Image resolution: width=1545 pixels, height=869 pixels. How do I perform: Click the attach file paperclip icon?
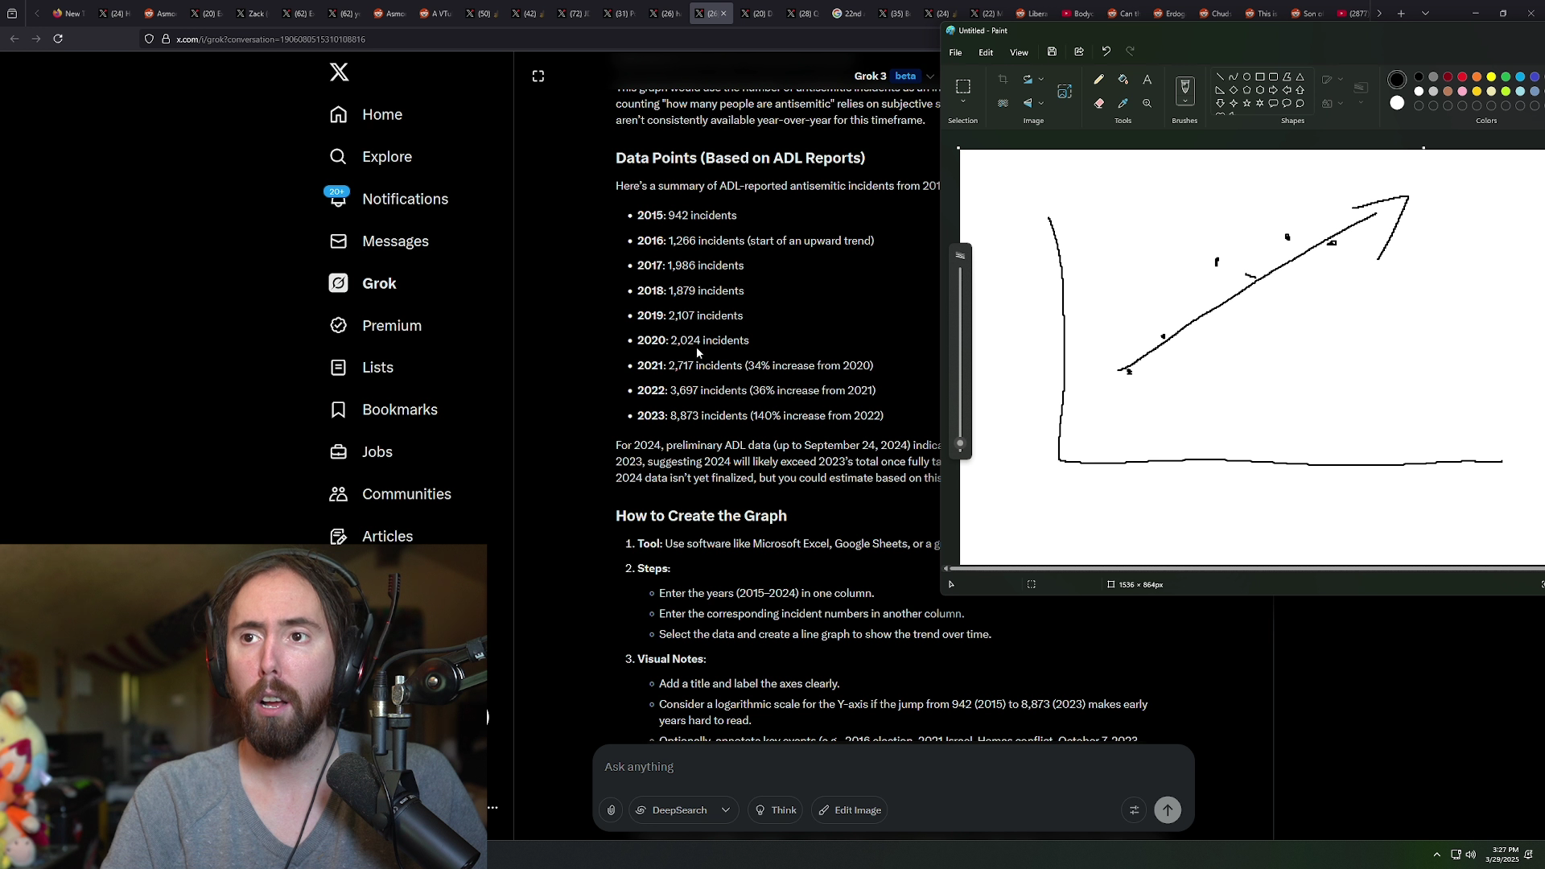tap(612, 810)
